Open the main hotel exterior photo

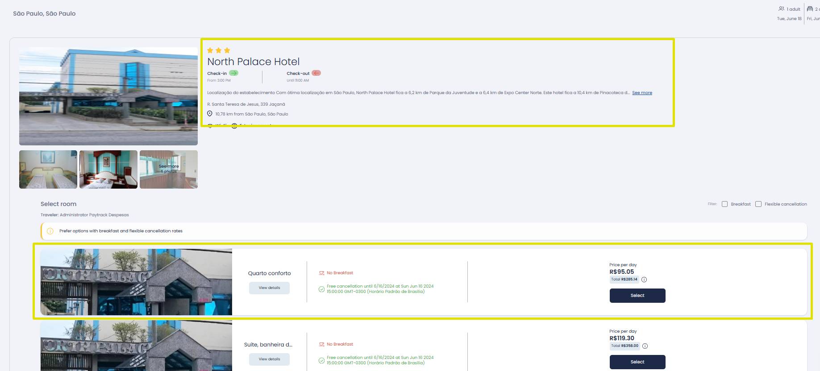[108, 96]
